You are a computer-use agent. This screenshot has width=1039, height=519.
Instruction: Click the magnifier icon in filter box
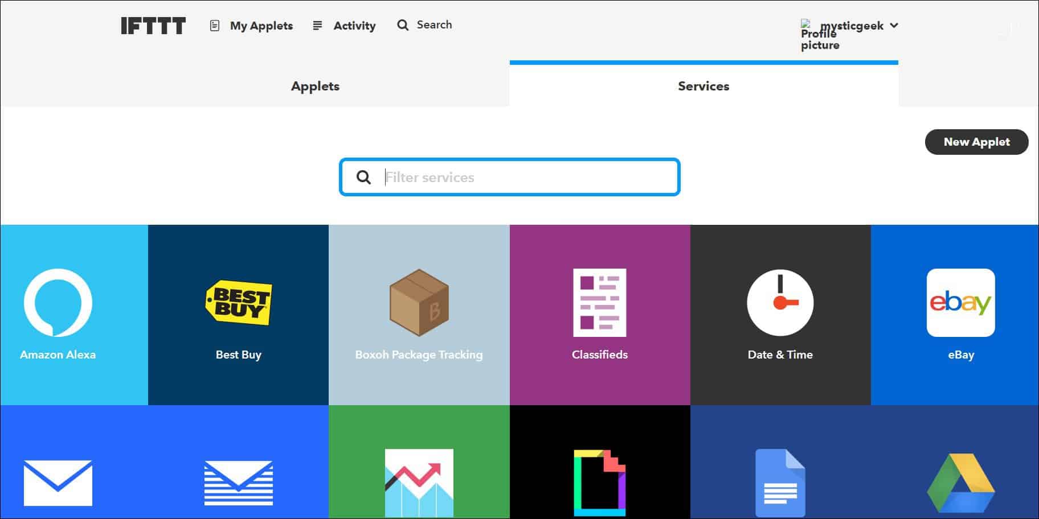[x=363, y=177]
